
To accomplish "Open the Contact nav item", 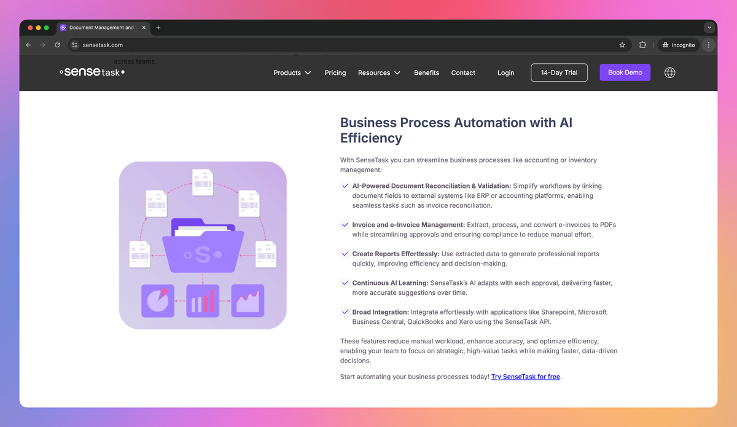I will pos(463,72).
